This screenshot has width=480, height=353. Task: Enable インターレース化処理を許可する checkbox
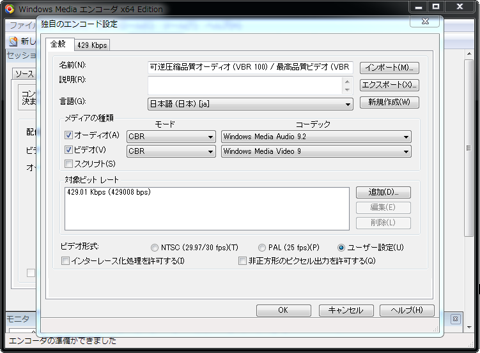coord(65,260)
